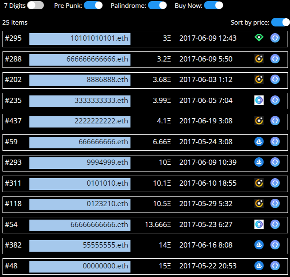Open the 66666666666.eth name
This screenshot has height=277, width=290.
[x=80, y=226]
